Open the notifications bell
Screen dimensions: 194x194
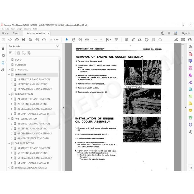coord(169,33)
